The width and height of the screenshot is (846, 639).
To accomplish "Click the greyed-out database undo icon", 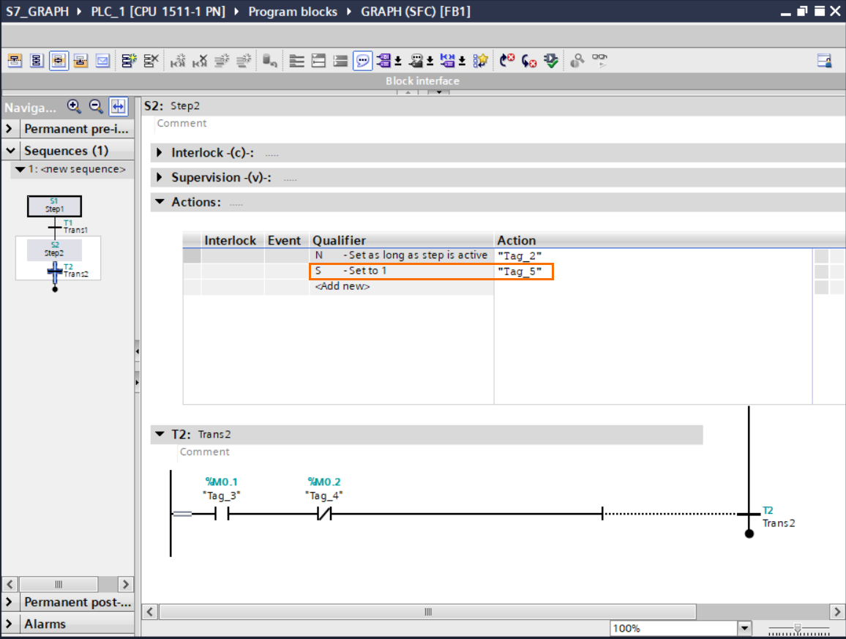I will [x=270, y=61].
